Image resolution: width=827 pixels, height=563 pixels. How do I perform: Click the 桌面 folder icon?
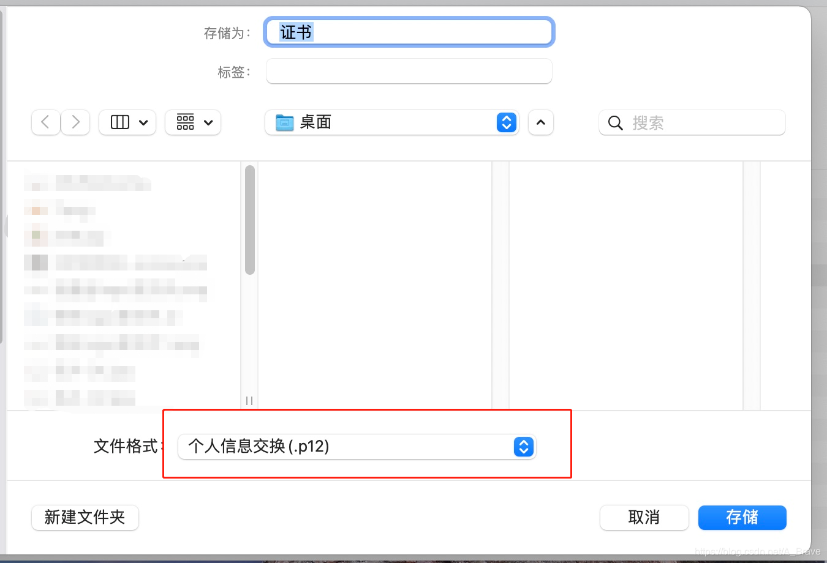tap(285, 122)
